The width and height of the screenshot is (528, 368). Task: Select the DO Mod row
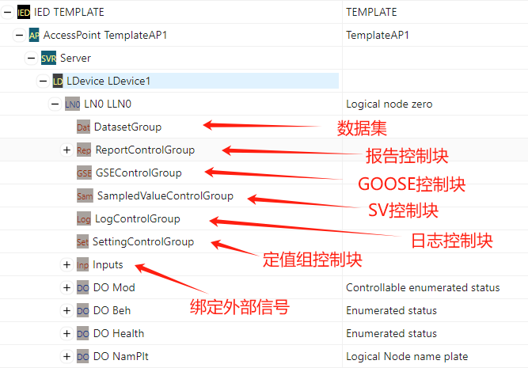pyautogui.click(x=114, y=287)
